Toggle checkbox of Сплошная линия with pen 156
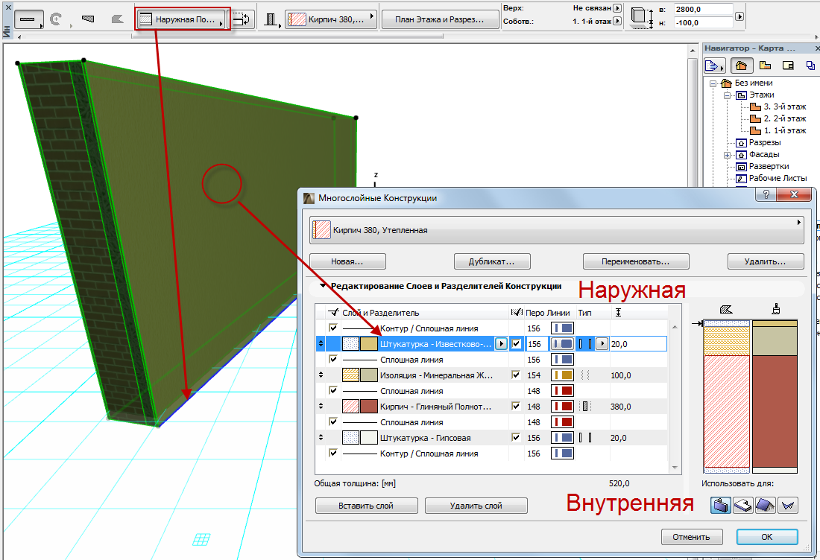The height and width of the screenshot is (560, 820). (x=333, y=359)
